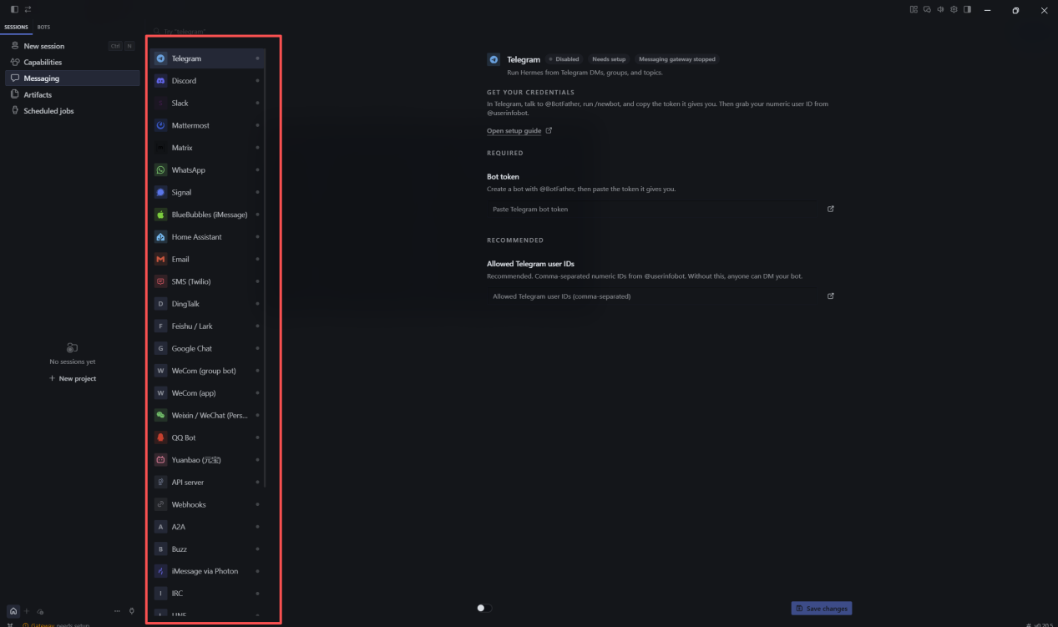Open the layout grid icon at top right
1058x627 pixels.
914,9
